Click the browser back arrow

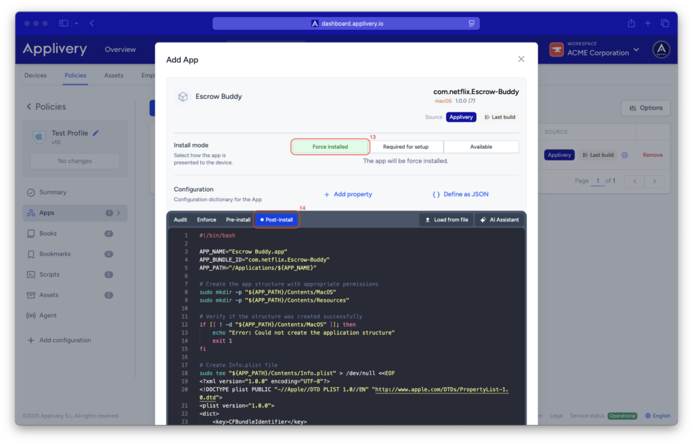[92, 24]
